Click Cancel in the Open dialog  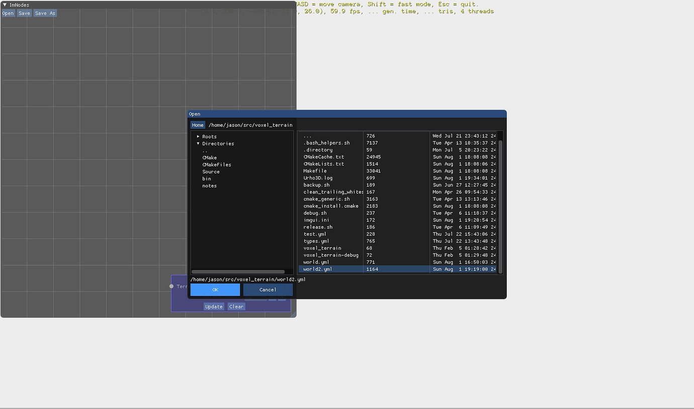pos(268,290)
